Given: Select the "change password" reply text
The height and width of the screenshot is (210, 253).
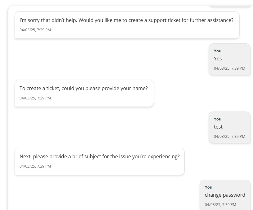Looking at the screenshot, I should point(225,195).
